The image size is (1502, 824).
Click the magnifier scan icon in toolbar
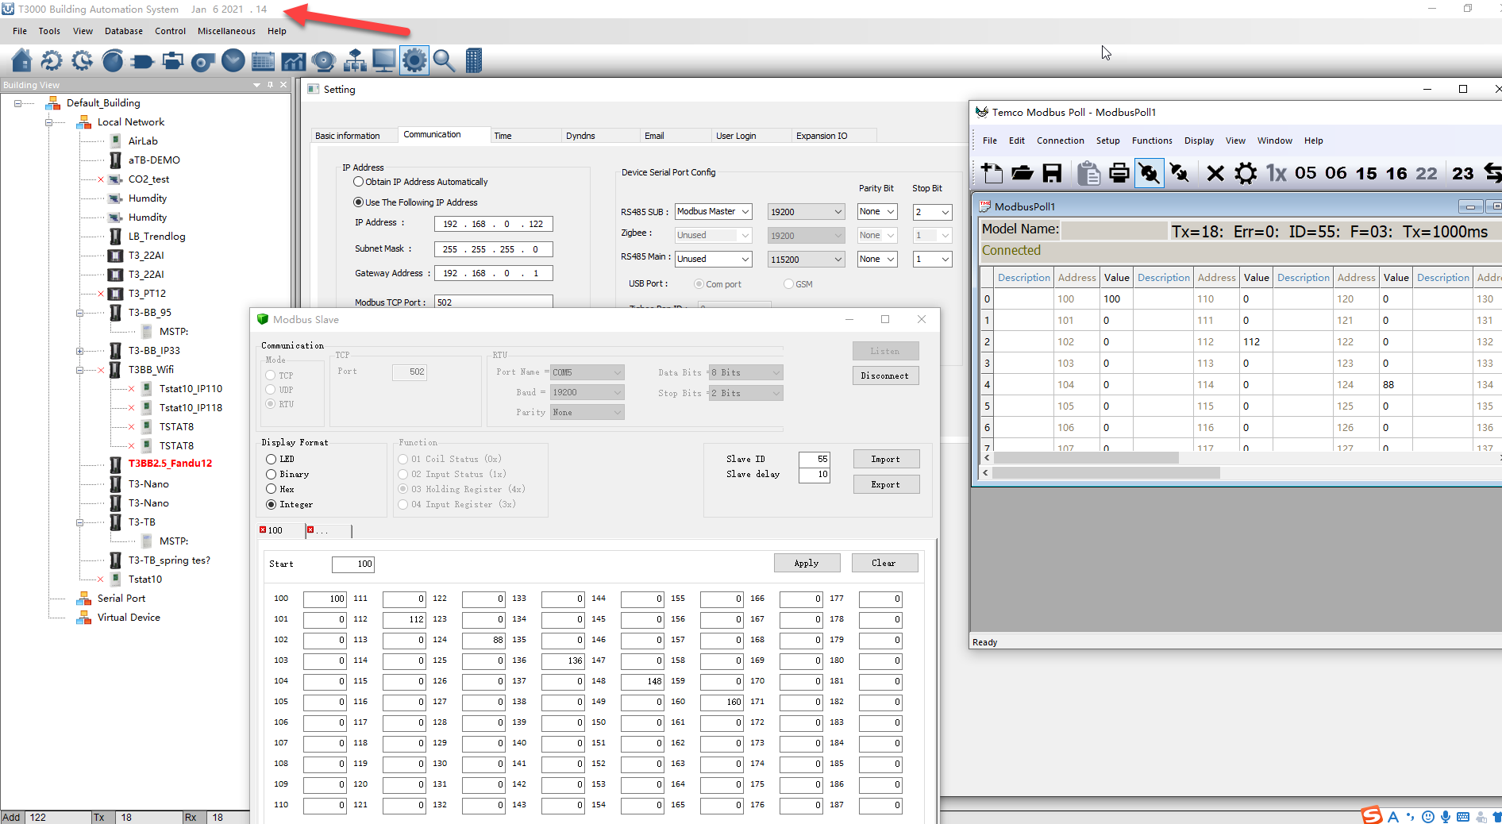(444, 60)
